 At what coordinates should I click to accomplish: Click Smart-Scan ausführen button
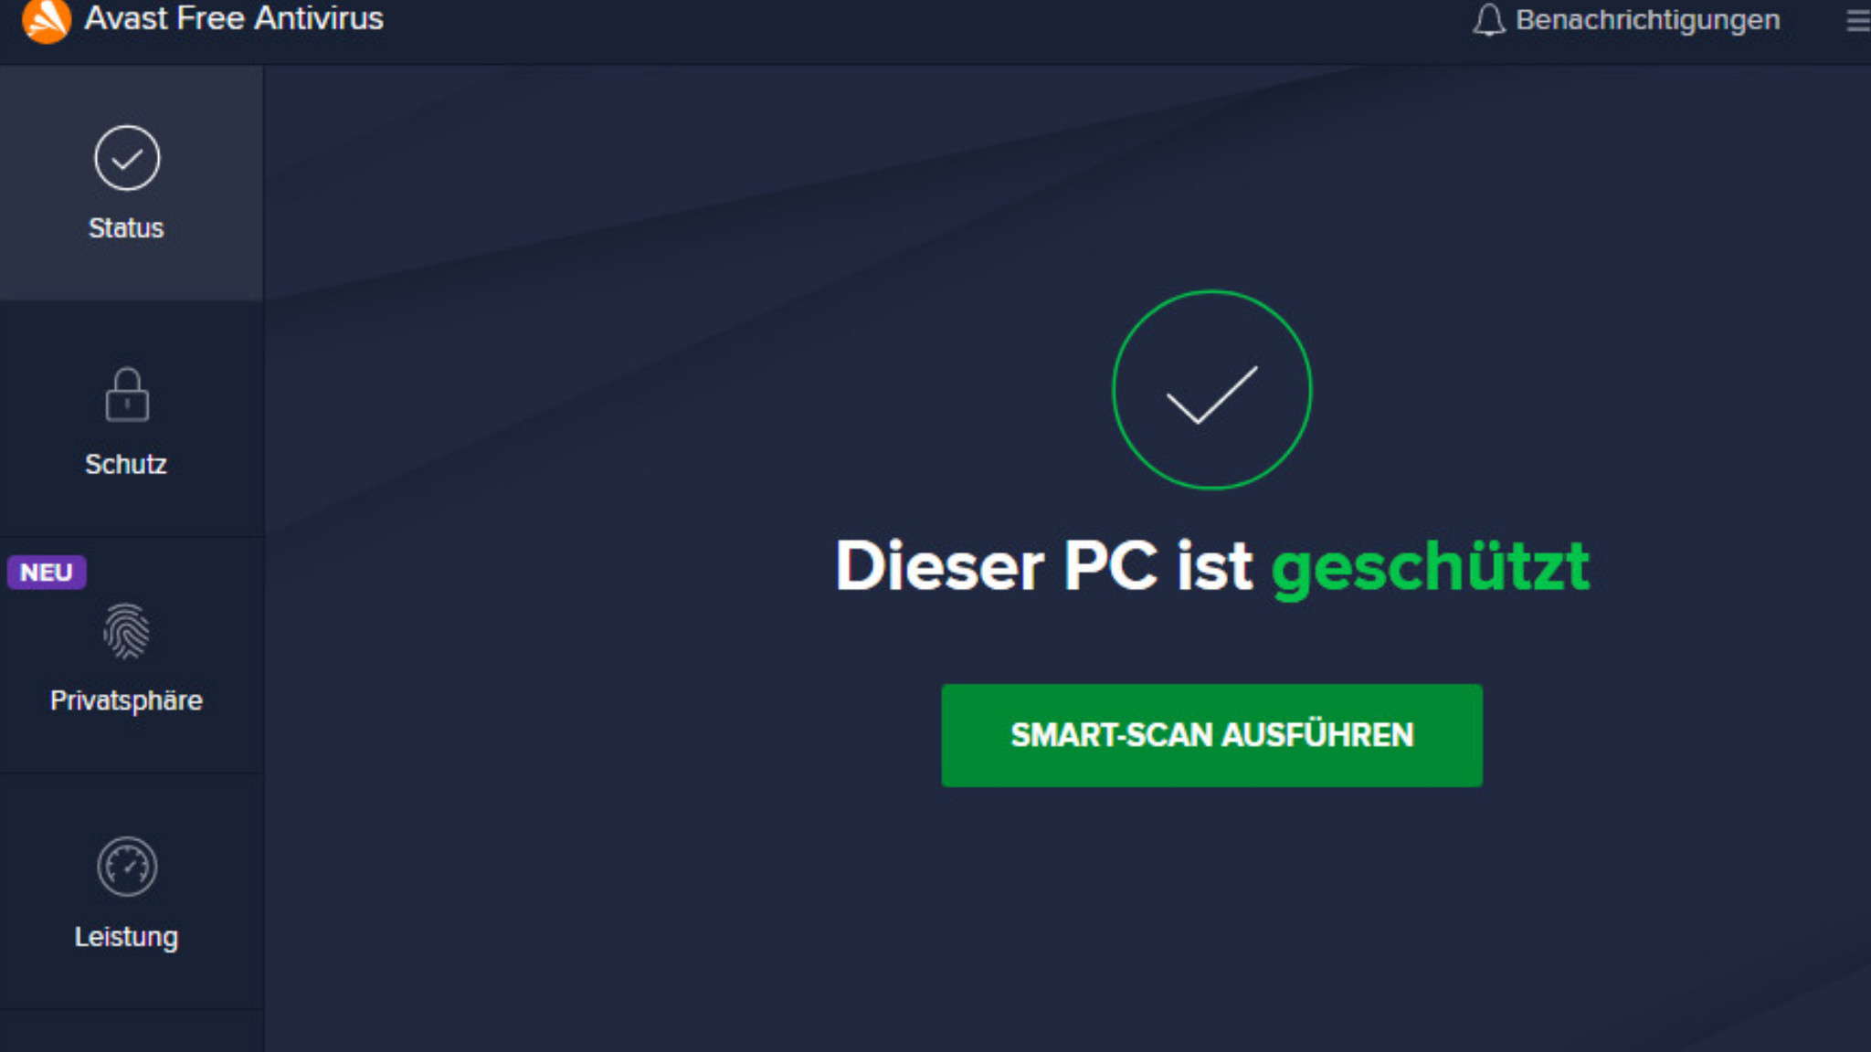click(1211, 735)
